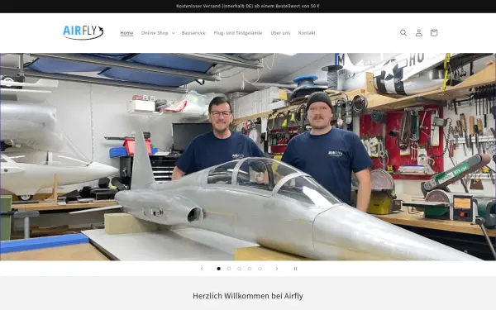496x310 pixels.
Task: Expand the Online Shop dropdown
Action: click(x=158, y=33)
